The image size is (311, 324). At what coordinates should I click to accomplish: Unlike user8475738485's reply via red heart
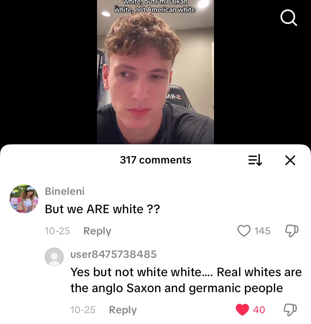click(x=242, y=310)
